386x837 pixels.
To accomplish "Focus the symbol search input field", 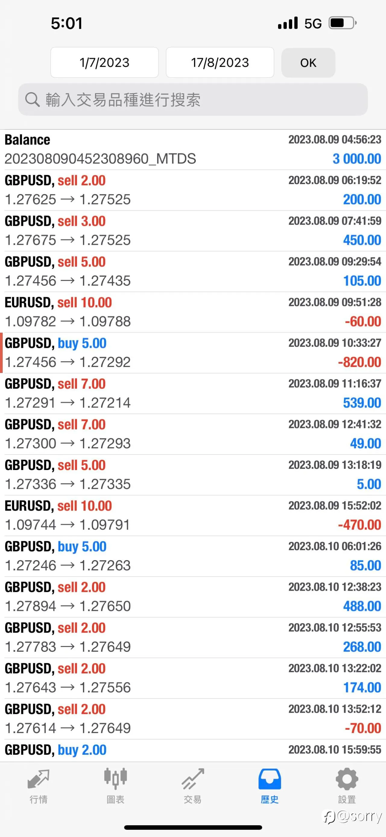I will pyautogui.click(x=193, y=99).
